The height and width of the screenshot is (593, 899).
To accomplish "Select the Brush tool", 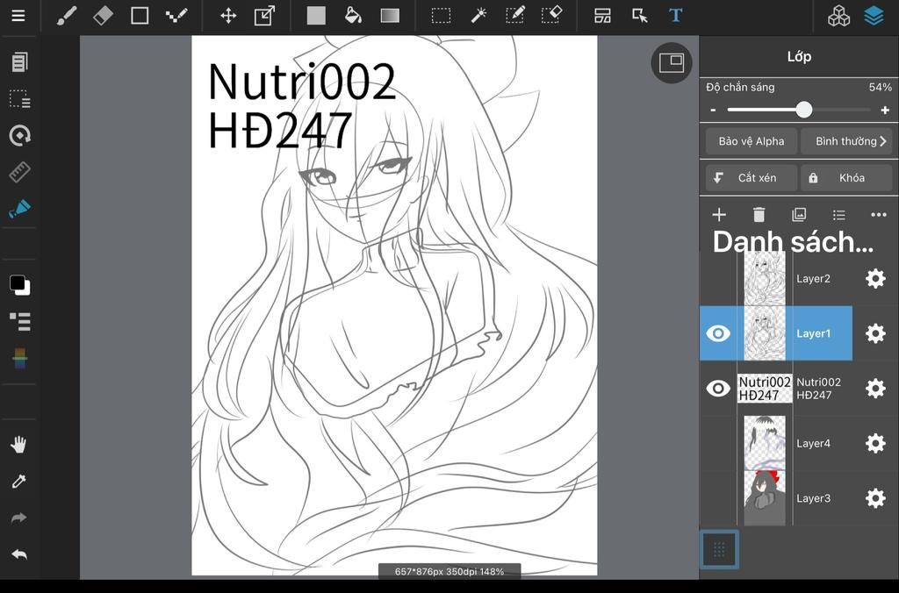I will click(x=67, y=16).
